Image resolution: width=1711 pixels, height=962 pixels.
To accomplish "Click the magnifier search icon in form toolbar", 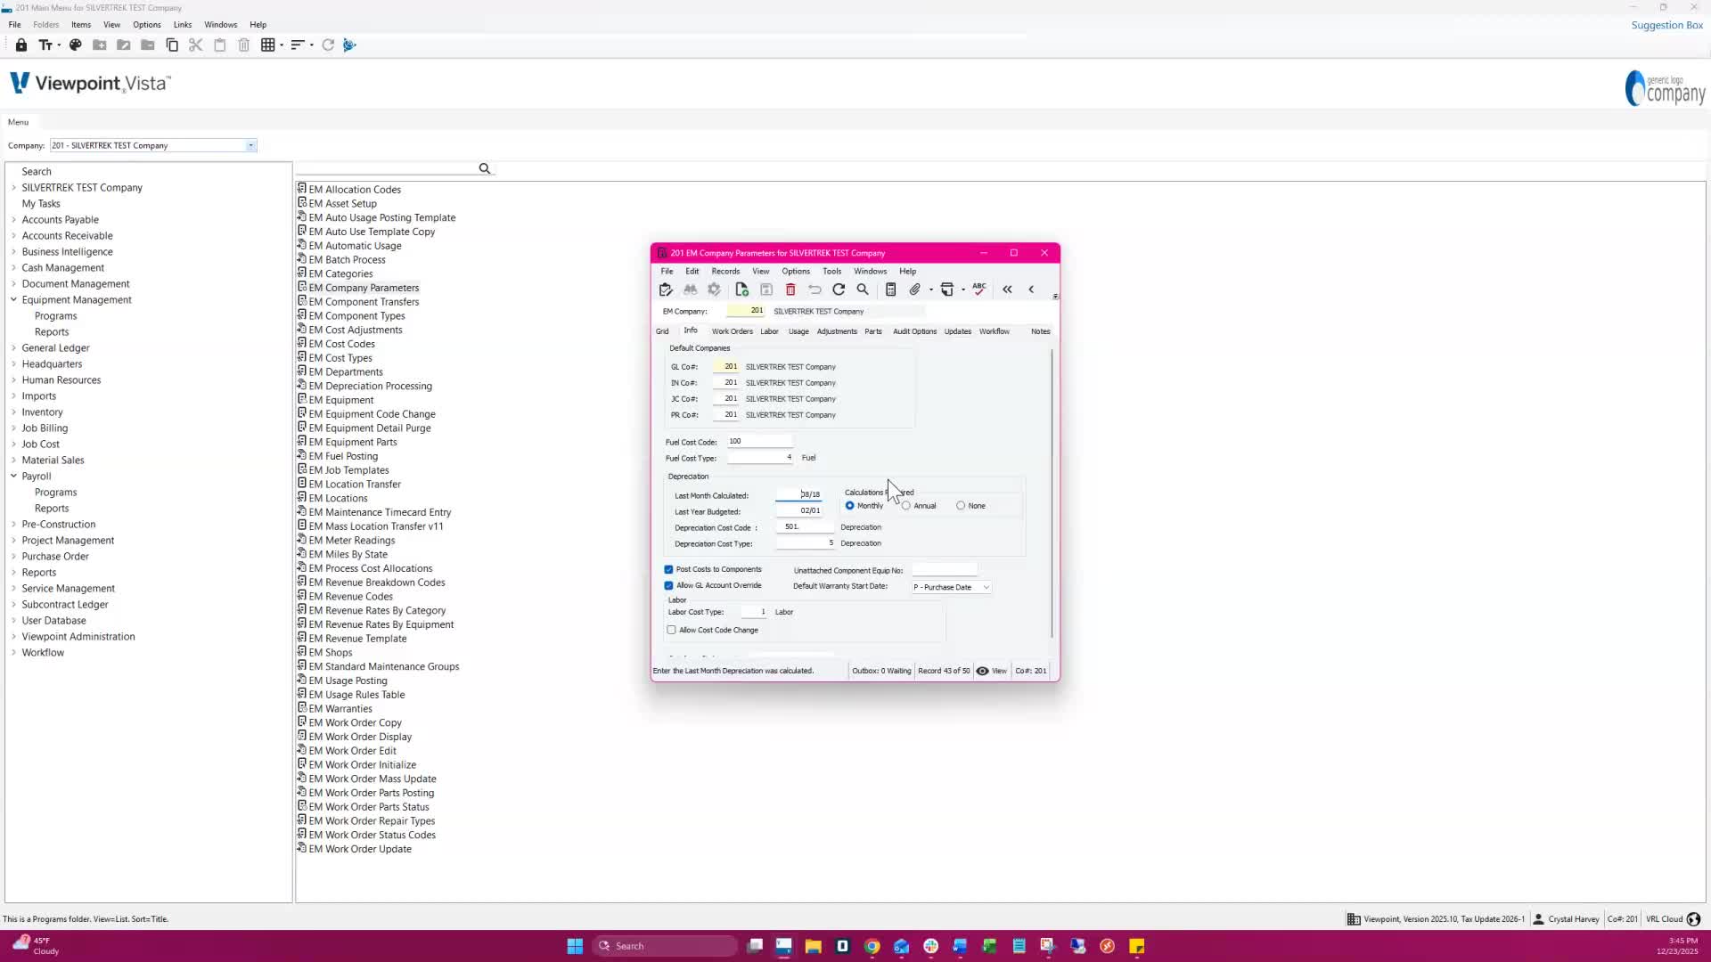I will click(863, 289).
